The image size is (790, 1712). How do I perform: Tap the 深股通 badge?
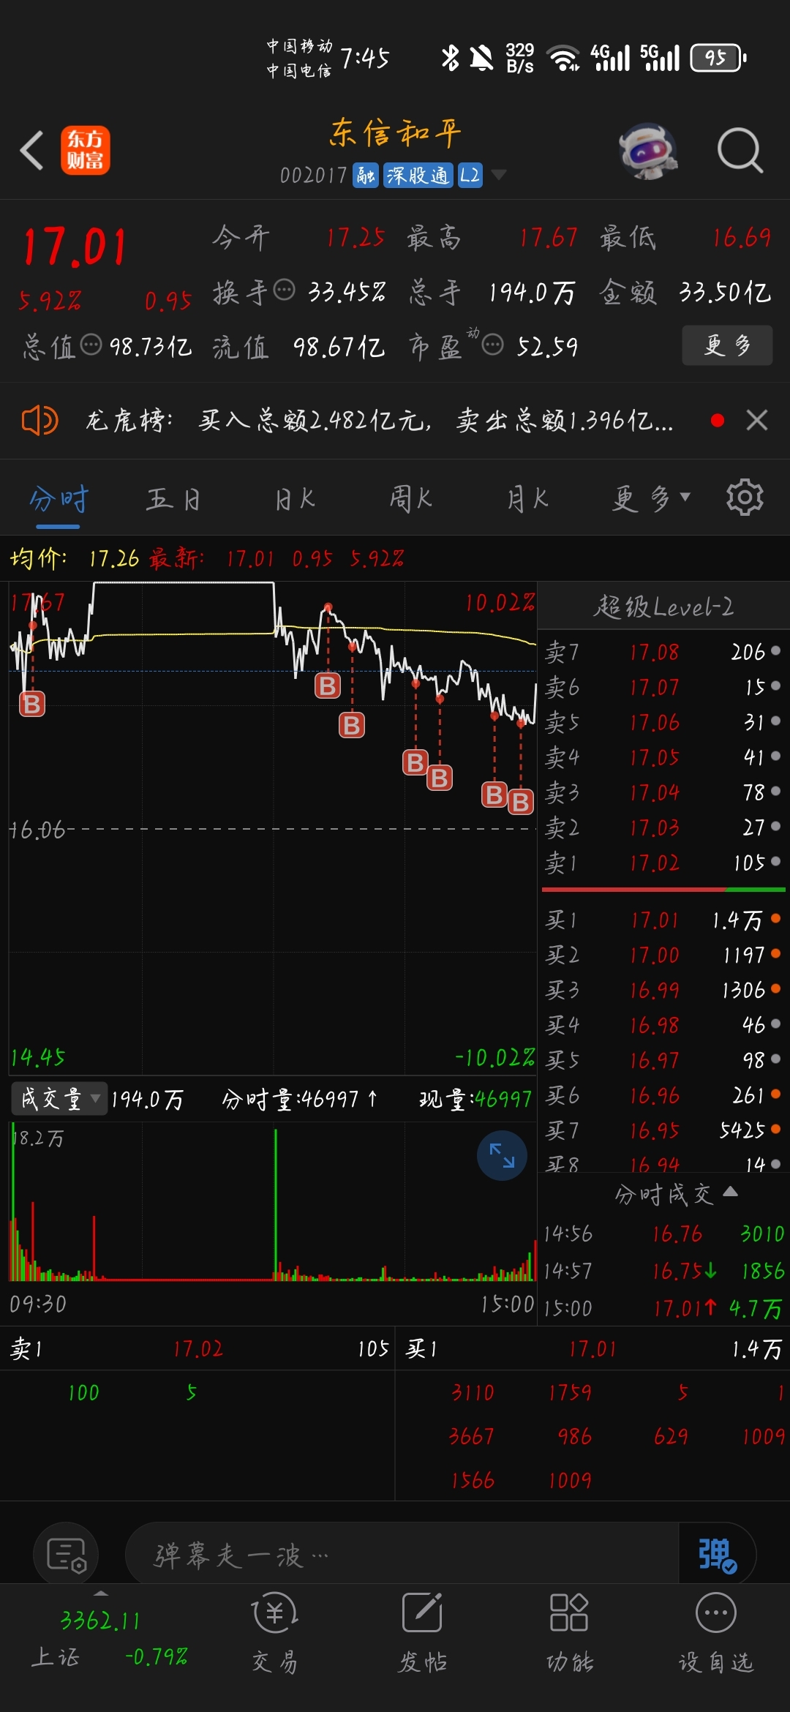pyautogui.click(x=418, y=176)
